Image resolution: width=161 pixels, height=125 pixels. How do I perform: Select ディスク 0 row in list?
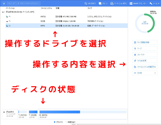[65, 12]
